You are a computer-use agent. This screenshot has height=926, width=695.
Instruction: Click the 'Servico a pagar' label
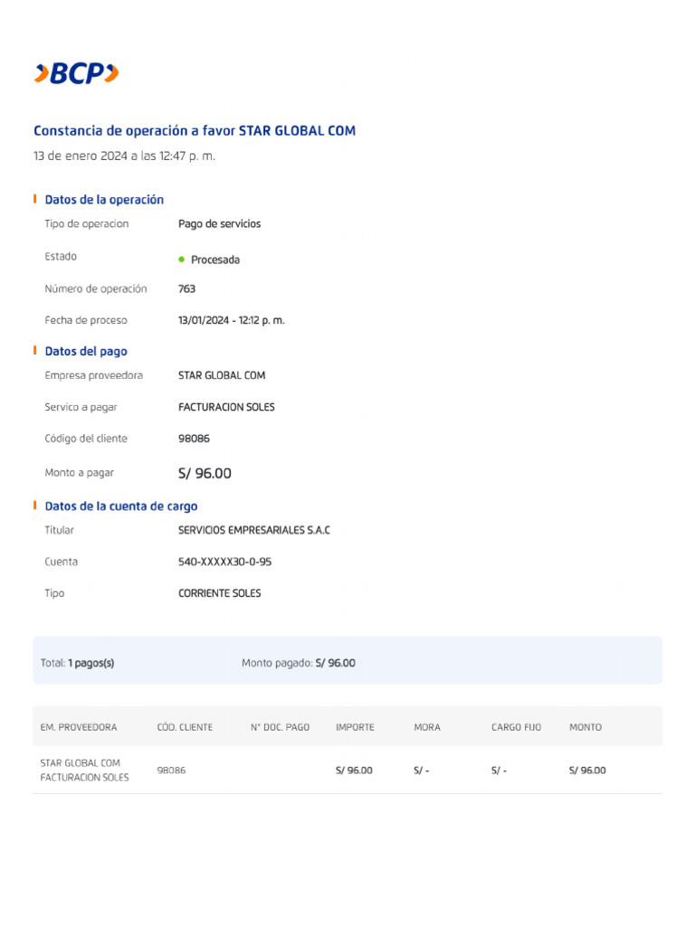[81, 408]
